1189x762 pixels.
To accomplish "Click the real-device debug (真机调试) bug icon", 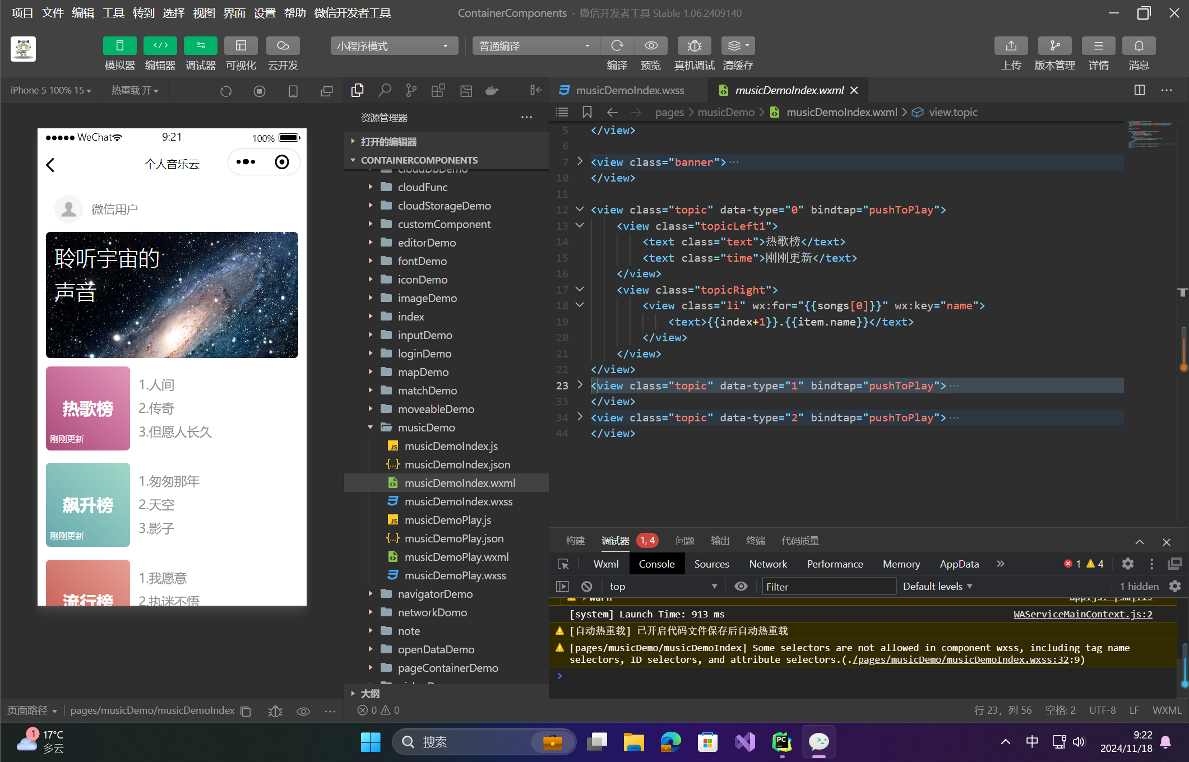I will (x=694, y=46).
